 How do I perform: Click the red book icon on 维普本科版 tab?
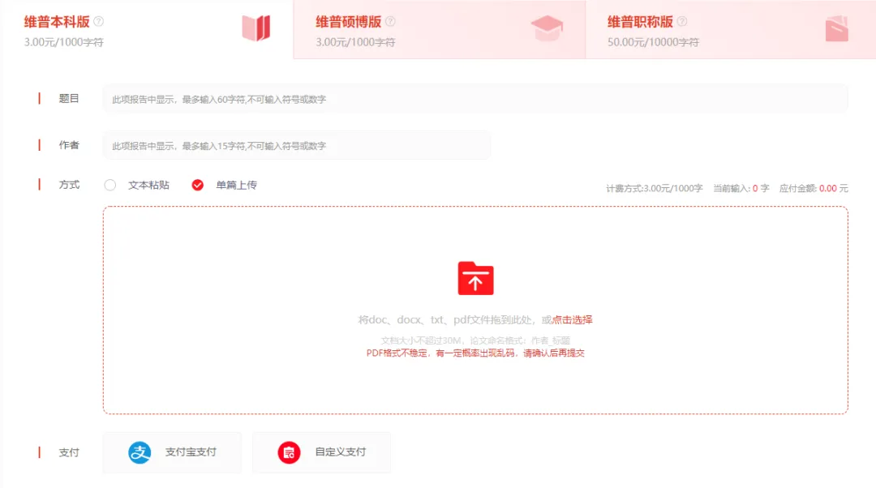tap(255, 26)
